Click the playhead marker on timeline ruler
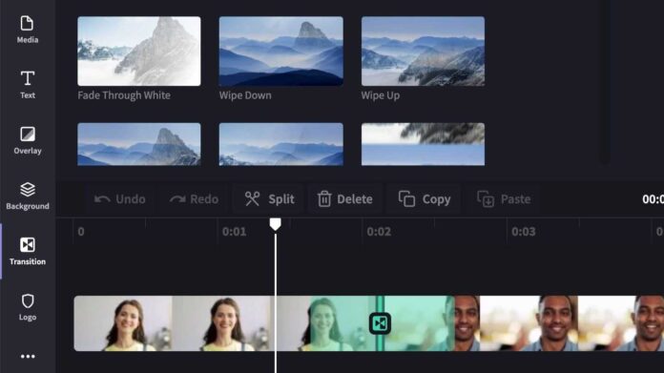This screenshot has height=373, width=664. 276,224
